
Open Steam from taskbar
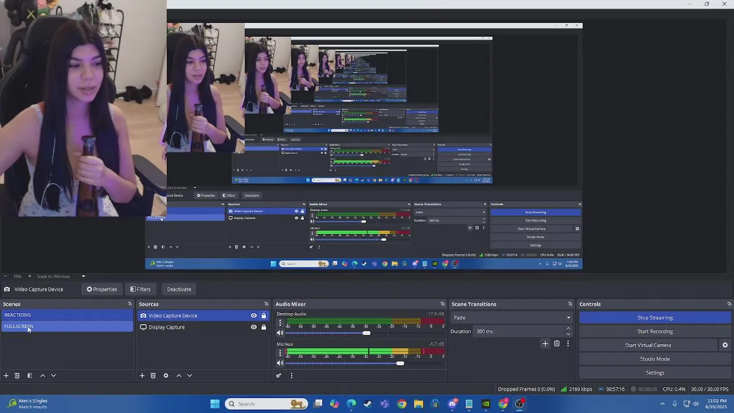pyautogui.click(x=368, y=404)
